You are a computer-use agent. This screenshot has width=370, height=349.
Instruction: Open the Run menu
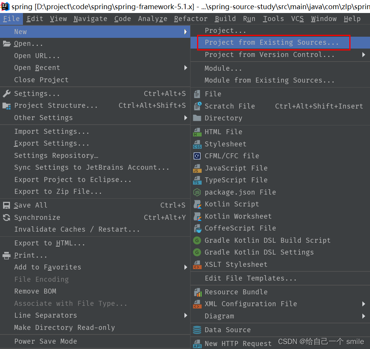[249, 19]
